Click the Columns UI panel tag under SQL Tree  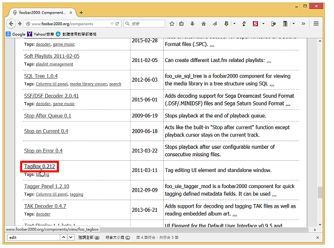[x=52, y=84]
